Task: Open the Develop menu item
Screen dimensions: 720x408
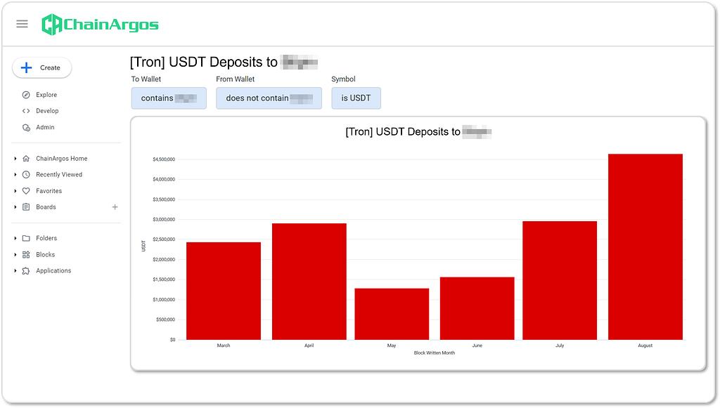Action: coord(47,111)
